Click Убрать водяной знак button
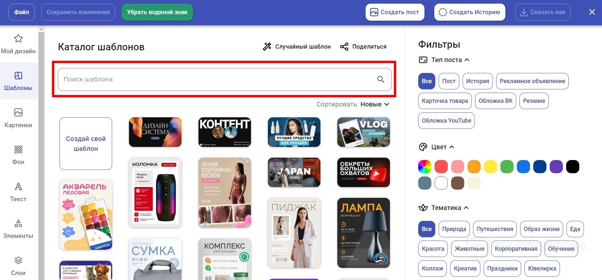The image size is (602, 280). click(x=157, y=12)
